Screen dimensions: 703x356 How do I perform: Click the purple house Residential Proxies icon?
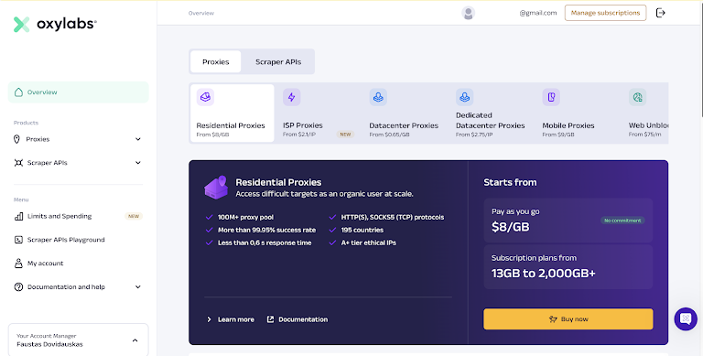[x=216, y=187]
